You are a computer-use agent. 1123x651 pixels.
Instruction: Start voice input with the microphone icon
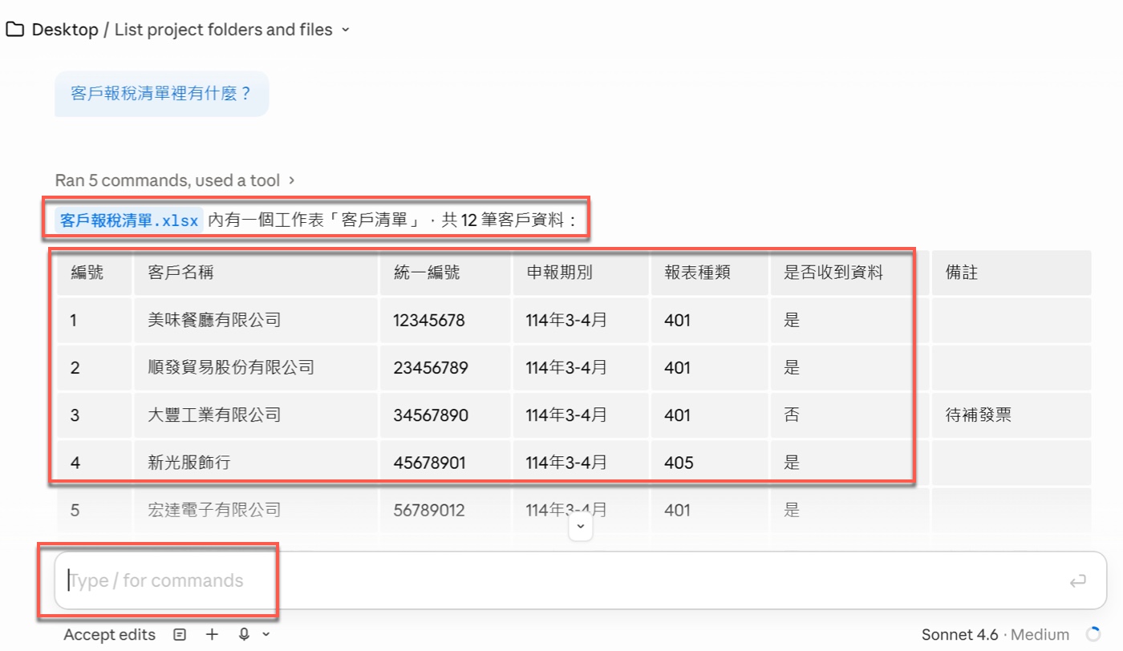[245, 634]
